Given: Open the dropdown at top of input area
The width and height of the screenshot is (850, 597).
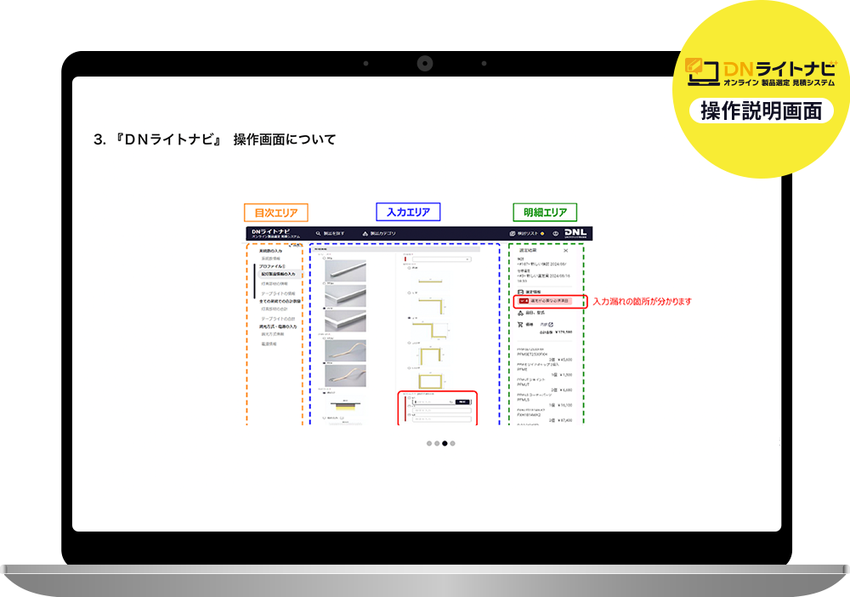Looking at the screenshot, I should tap(442, 259).
